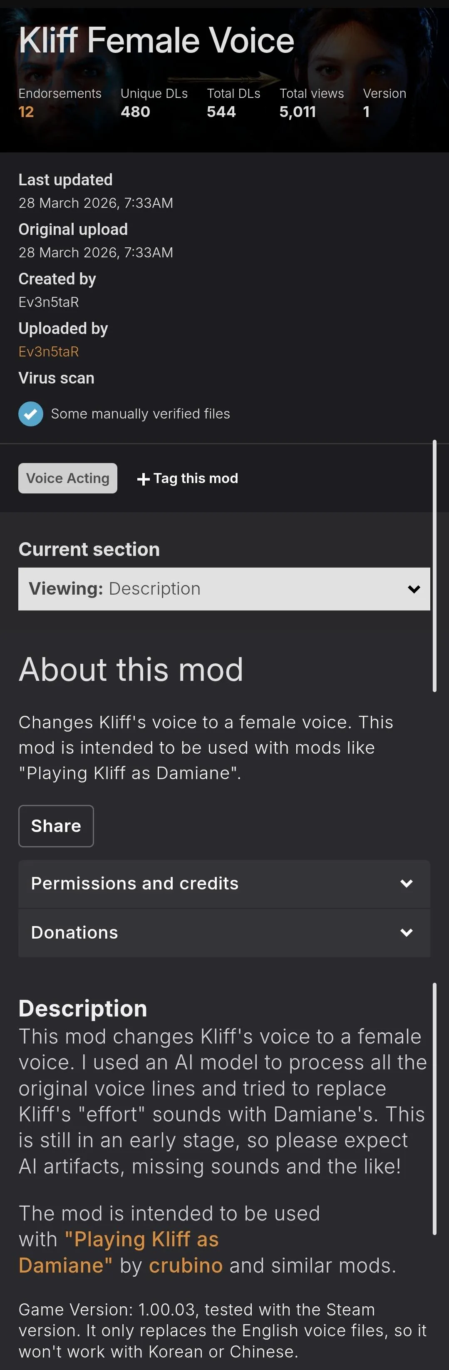449x1370 pixels.
Task: Click the Kliff Female Voice title
Action: (x=156, y=40)
